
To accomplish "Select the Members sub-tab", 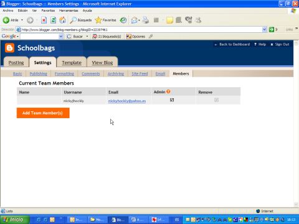I will click(181, 73).
